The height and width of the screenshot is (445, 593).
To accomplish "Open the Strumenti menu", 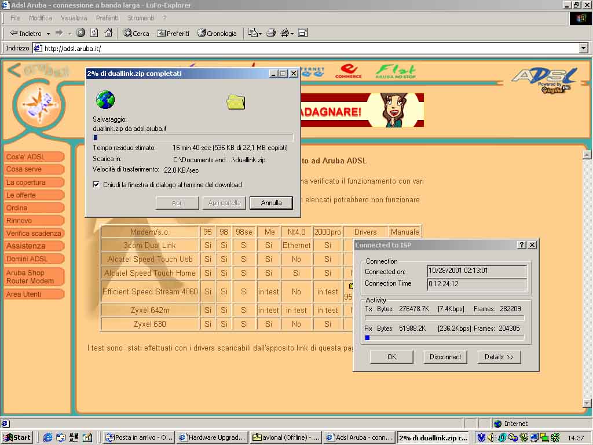I will (141, 18).
